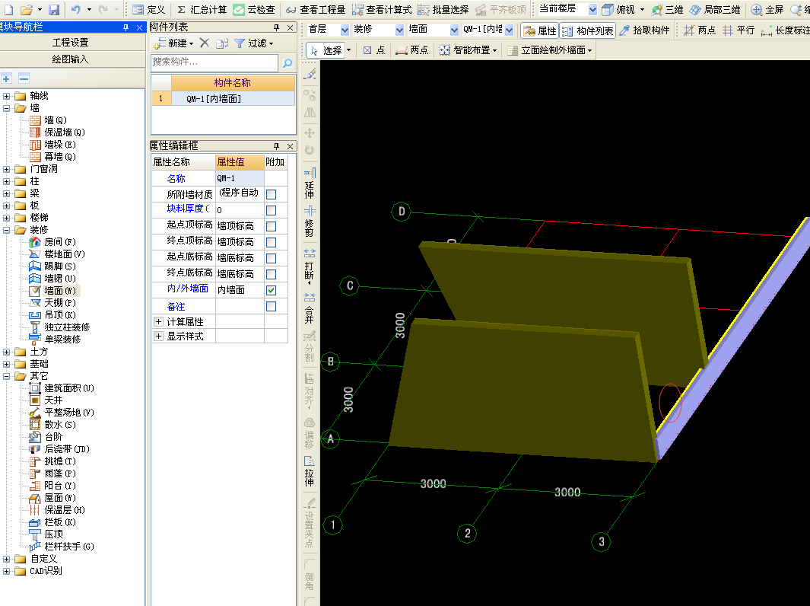Expand 显示样式 property group
This screenshot has width=810, height=606.
pos(159,336)
